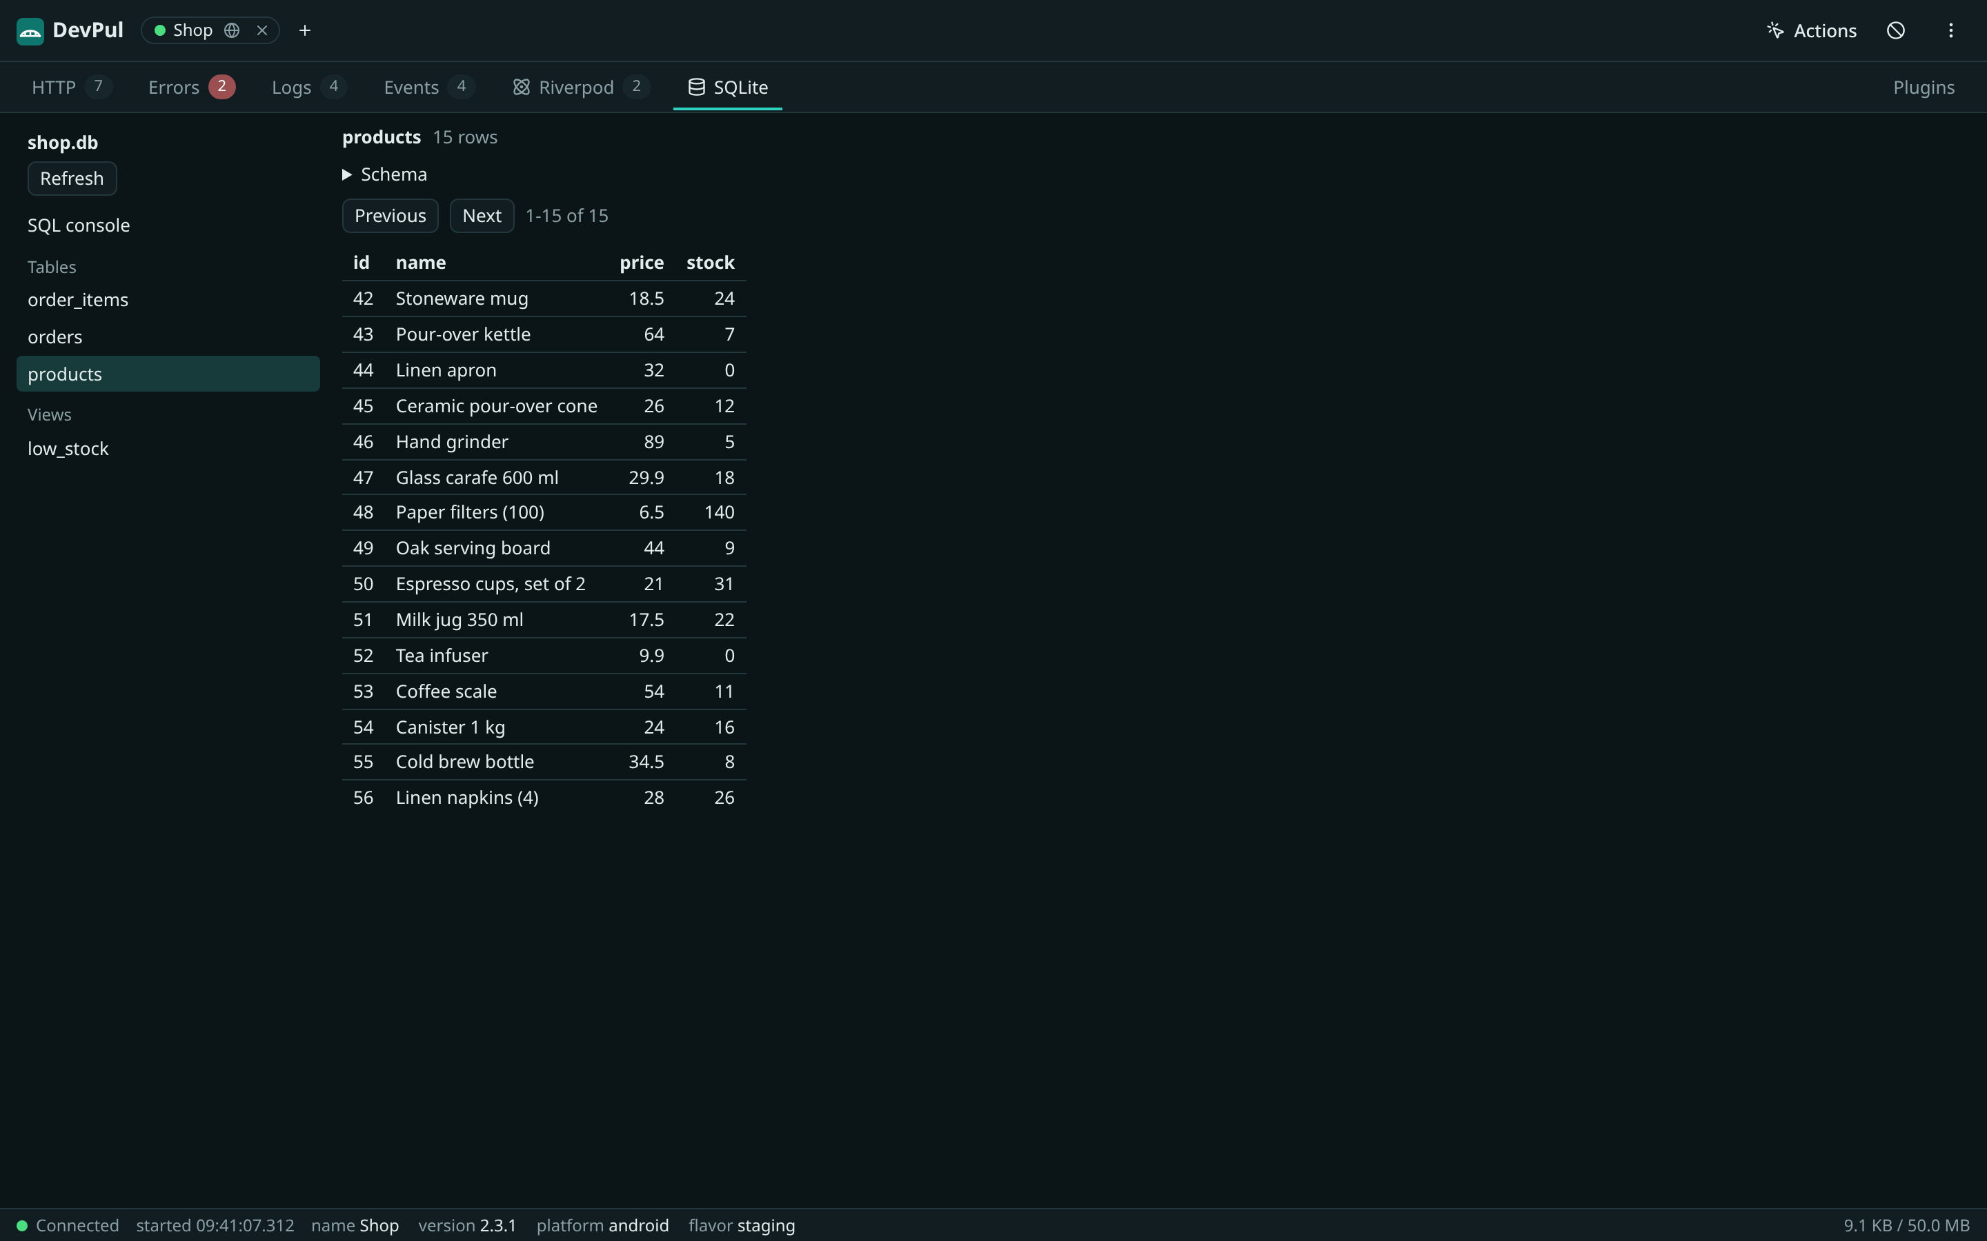Close the Shop session tab
The width and height of the screenshot is (1987, 1241).
tap(262, 30)
